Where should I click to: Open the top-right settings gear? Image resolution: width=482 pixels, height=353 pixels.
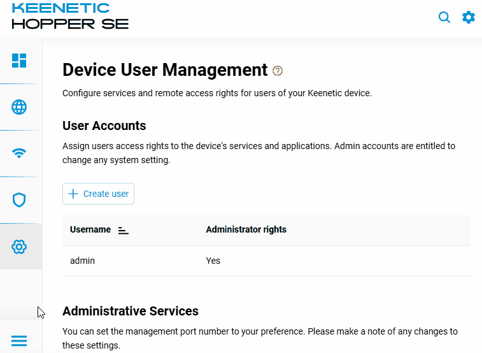[x=469, y=17]
